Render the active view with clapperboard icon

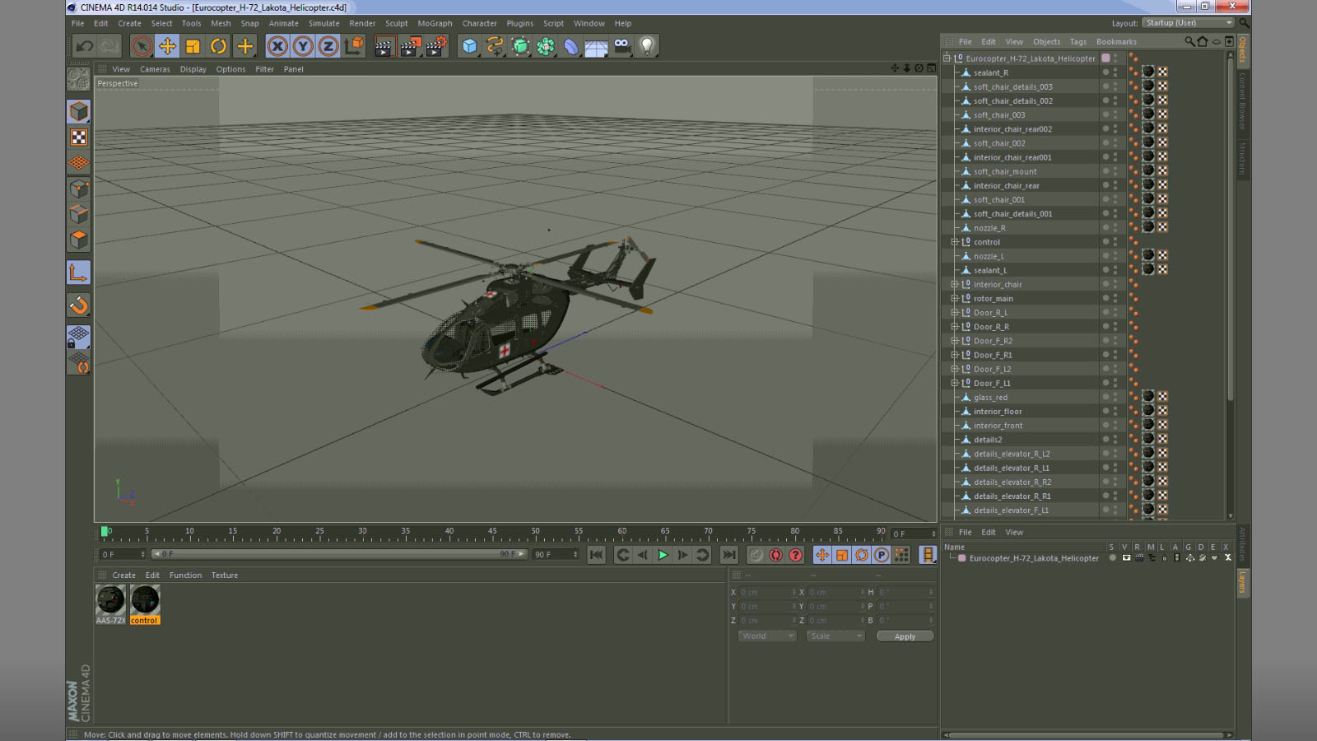[x=384, y=46]
